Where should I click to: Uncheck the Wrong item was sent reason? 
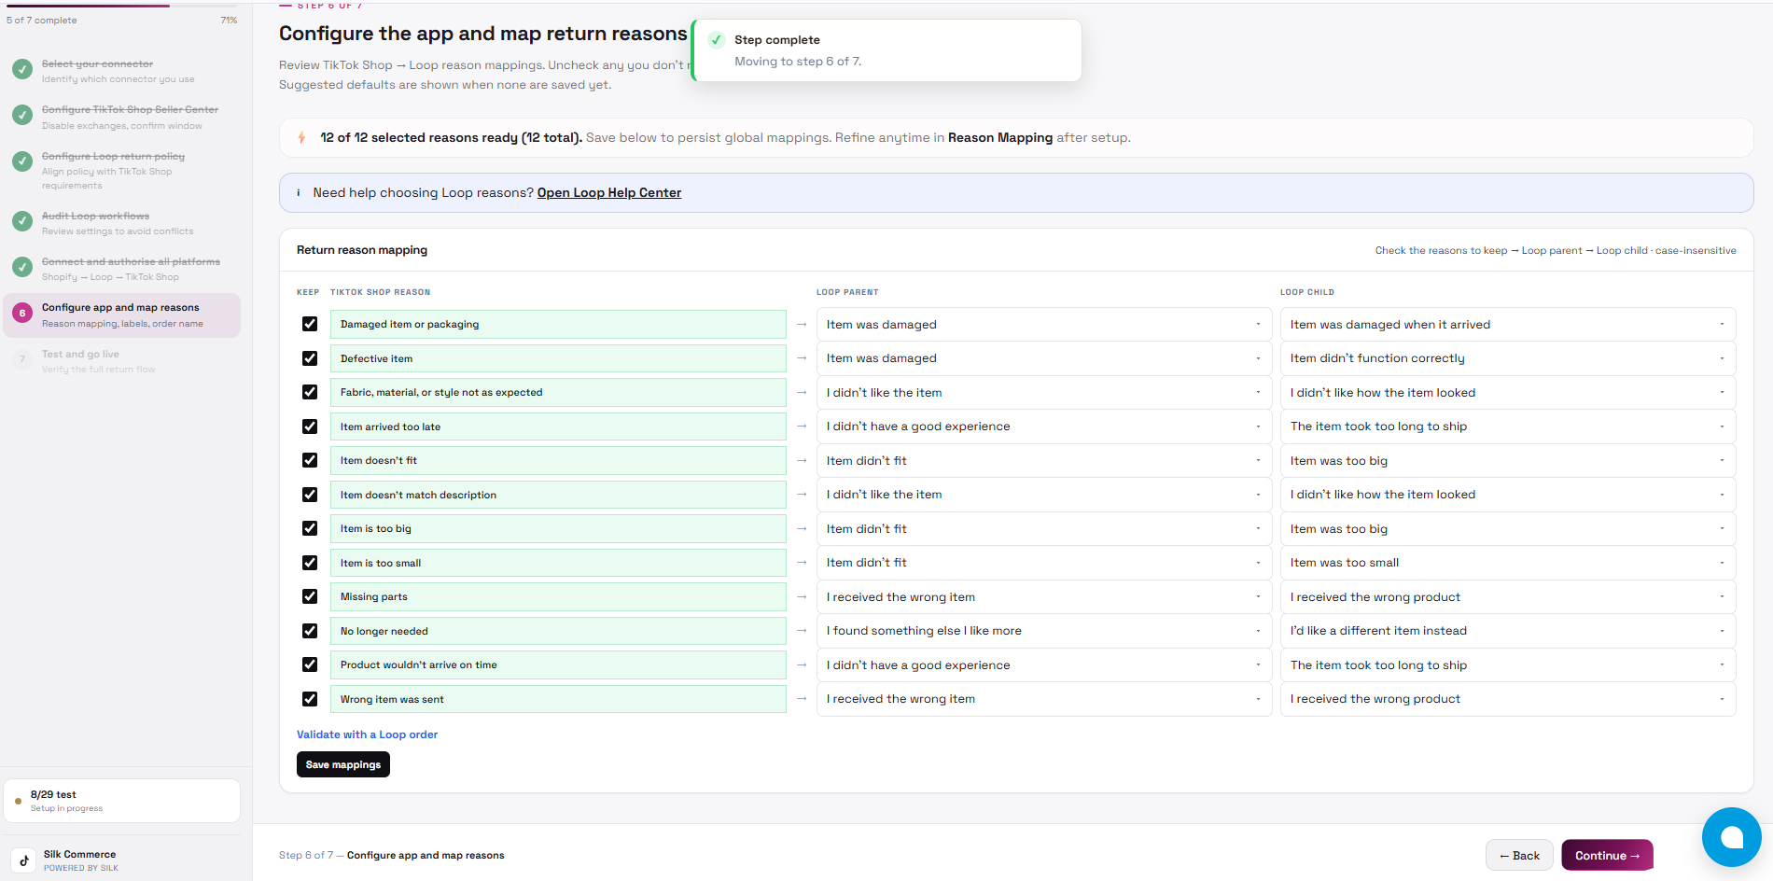pos(310,699)
